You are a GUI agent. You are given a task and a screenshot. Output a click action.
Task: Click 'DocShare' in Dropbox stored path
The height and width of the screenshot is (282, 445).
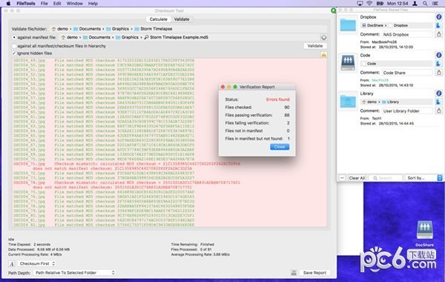point(372,25)
